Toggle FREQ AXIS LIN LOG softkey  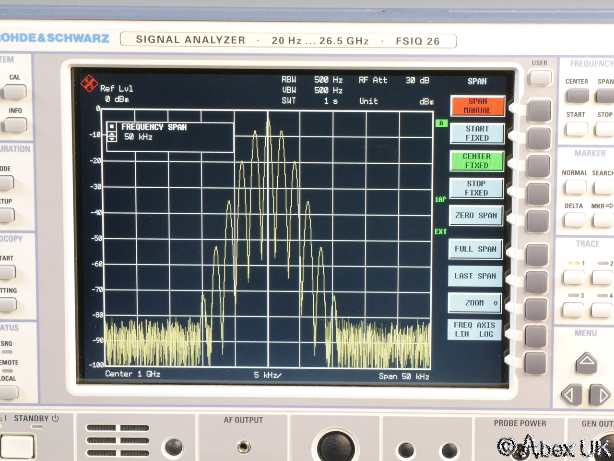pos(474,329)
